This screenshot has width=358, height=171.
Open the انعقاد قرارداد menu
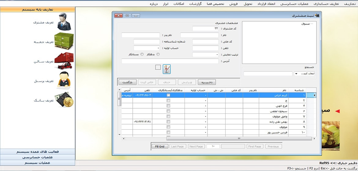click(266, 4)
